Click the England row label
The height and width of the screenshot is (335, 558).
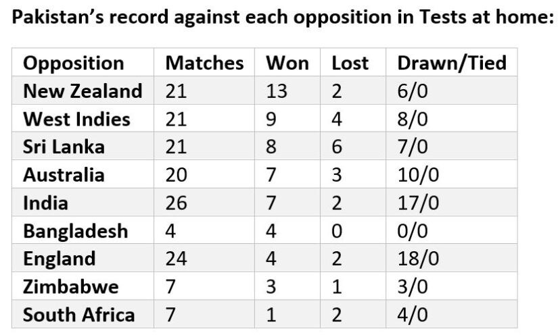(60, 259)
